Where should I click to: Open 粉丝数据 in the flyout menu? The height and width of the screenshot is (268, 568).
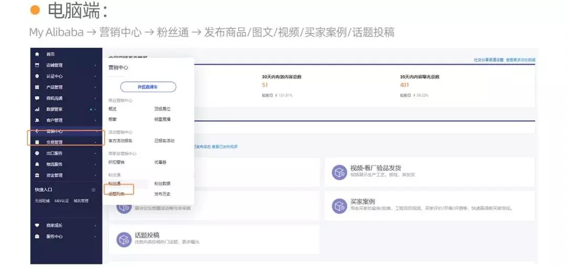click(x=163, y=184)
